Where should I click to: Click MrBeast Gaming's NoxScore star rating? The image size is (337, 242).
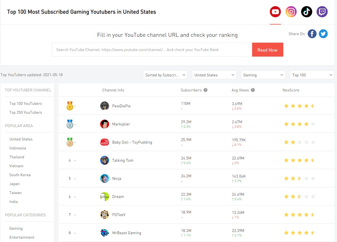click(x=299, y=233)
